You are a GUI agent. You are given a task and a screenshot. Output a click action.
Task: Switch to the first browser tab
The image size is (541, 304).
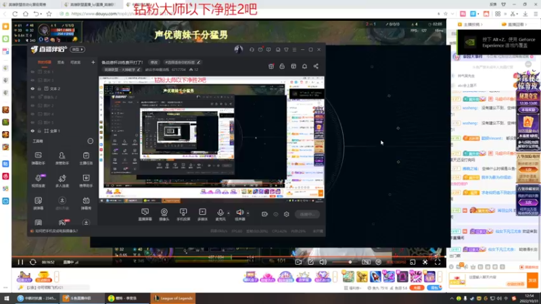[x=30, y=5]
